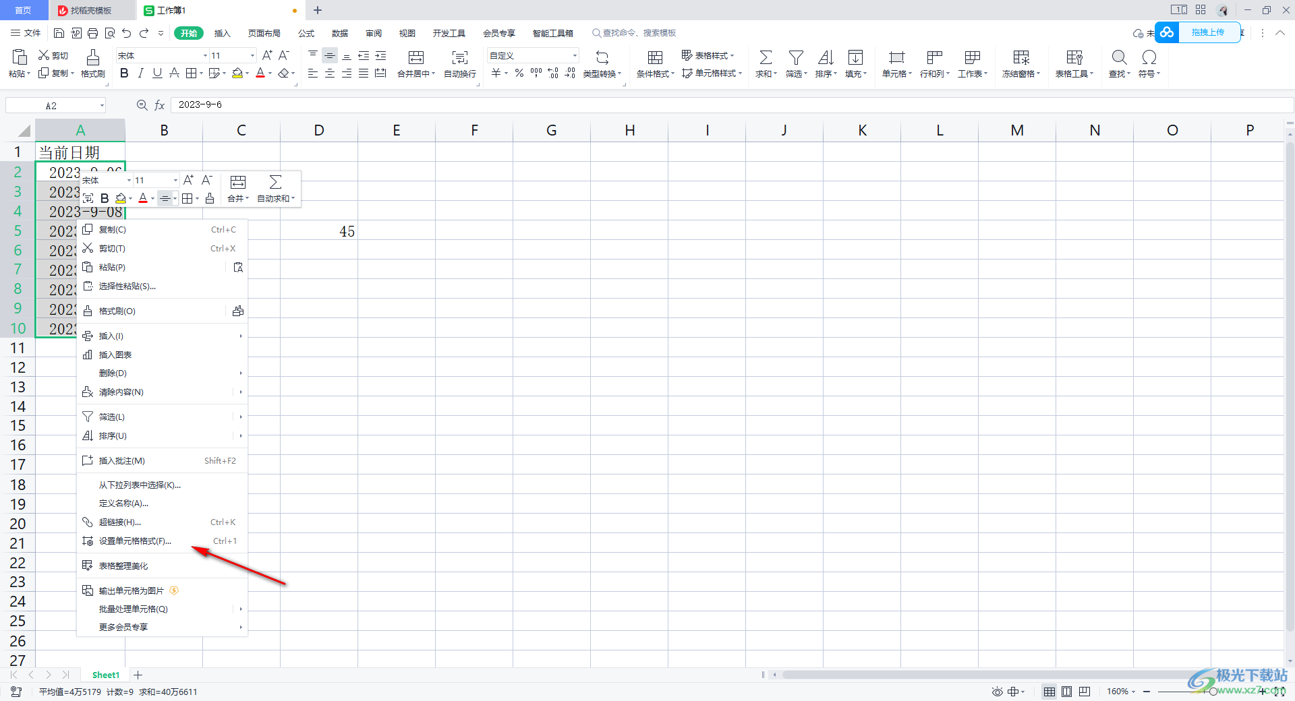Apply percent style from ribbon
Image resolution: width=1295 pixels, height=701 pixels.
point(519,73)
